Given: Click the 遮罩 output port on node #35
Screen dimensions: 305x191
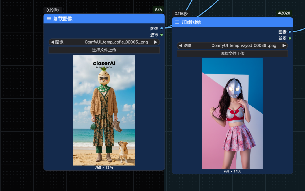Looking at the screenshot, I should tap(162, 35).
